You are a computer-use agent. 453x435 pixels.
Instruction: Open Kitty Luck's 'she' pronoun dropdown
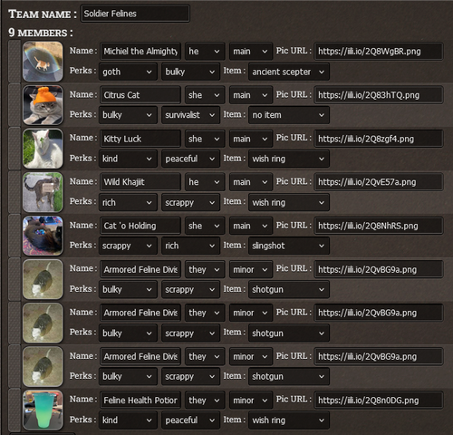tap(205, 139)
